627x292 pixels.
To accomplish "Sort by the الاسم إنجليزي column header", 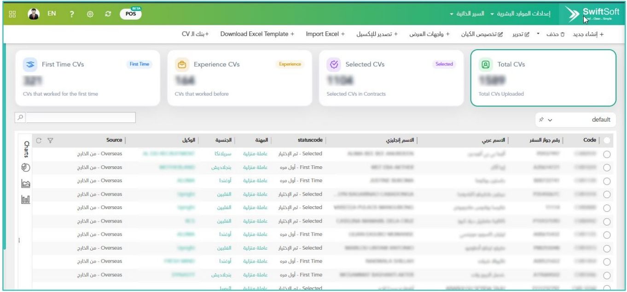I will (x=401, y=140).
